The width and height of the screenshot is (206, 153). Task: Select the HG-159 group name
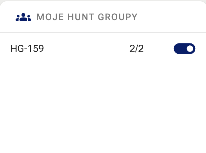click(27, 49)
